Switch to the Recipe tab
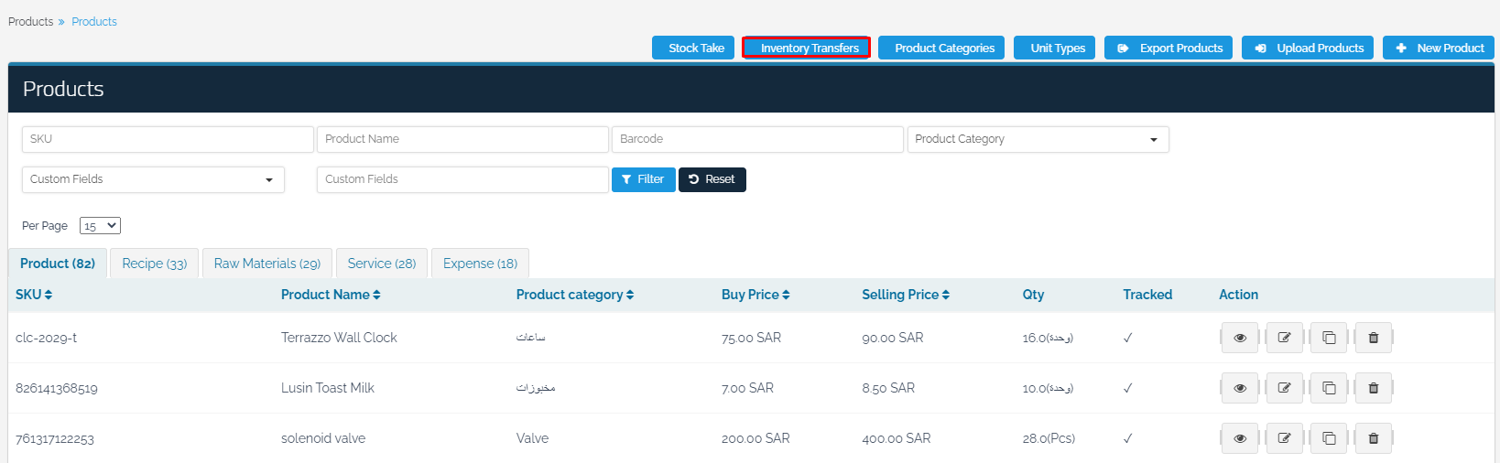 point(155,264)
